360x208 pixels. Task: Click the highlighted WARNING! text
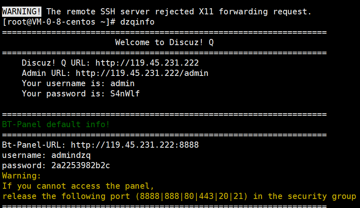coord(21,11)
